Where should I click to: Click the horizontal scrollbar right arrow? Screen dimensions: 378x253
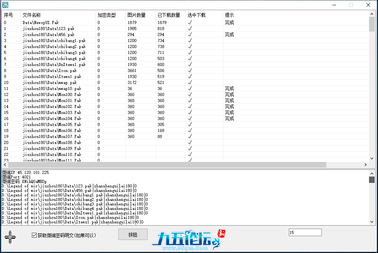[366, 165]
